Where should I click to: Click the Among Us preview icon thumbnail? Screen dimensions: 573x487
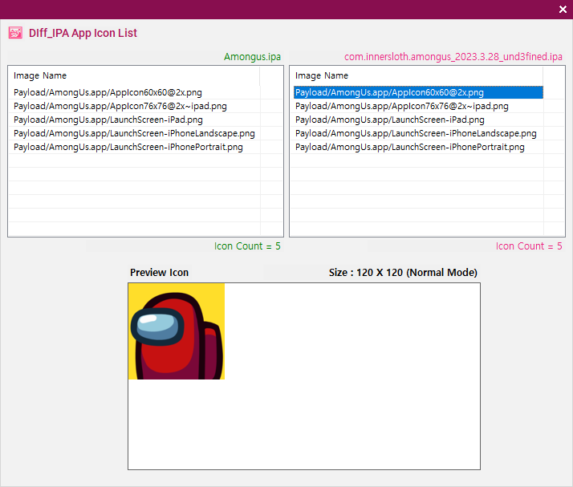177,331
